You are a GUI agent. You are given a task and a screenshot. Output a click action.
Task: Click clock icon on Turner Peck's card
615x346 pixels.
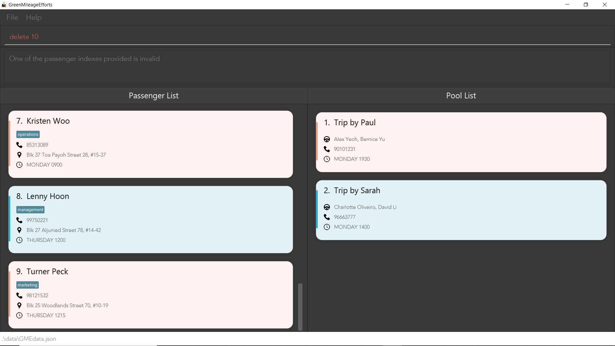tap(19, 316)
